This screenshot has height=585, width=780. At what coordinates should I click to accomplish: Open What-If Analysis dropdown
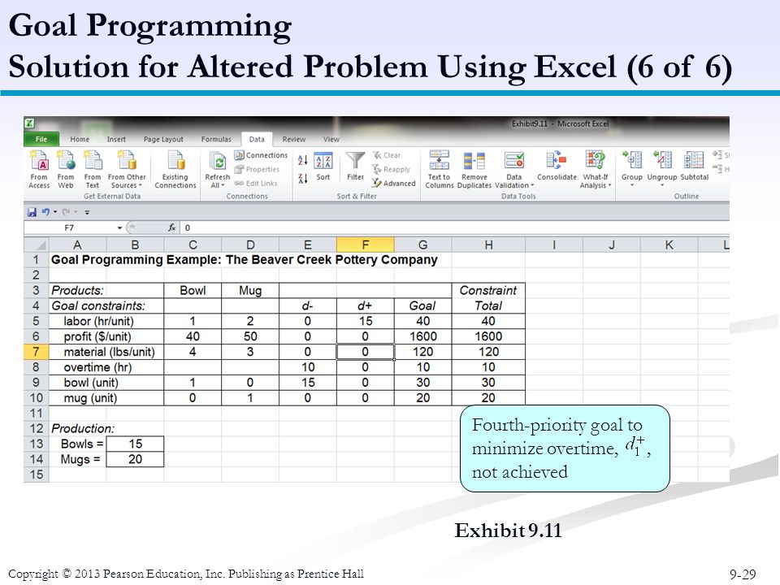[595, 170]
